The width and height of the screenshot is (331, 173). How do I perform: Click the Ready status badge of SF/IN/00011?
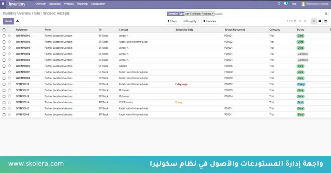[x=301, y=84]
